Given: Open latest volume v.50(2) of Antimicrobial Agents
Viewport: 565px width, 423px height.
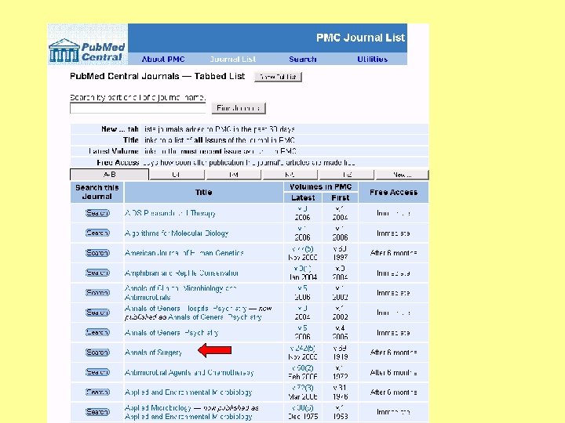Looking at the screenshot, I should (302, 368).
